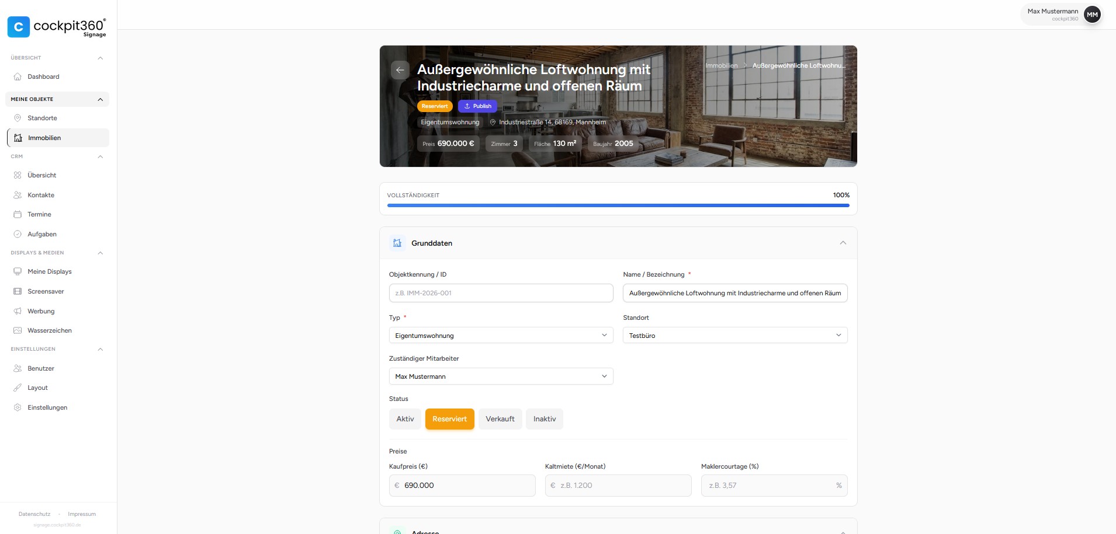This screenshot has height=534, width=1116.
Task: Click the Grunddaten section building icon
Action: pyautogui.click(x=397, y=243)
